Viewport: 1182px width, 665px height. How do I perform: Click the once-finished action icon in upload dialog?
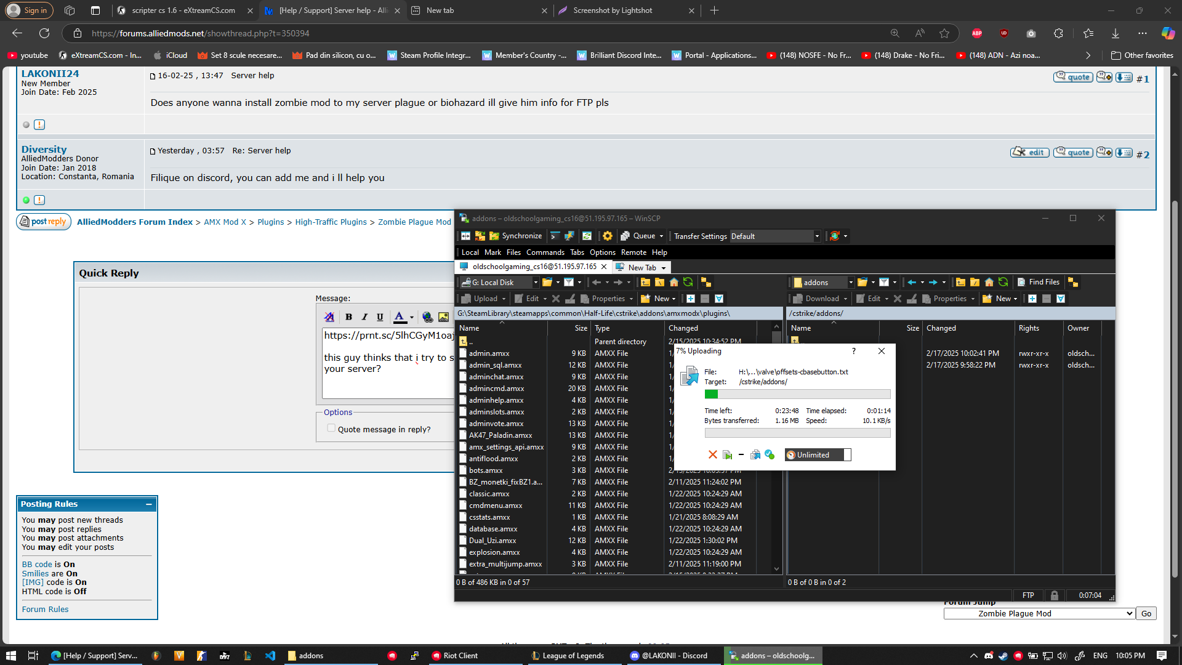(x=770, y=454)
